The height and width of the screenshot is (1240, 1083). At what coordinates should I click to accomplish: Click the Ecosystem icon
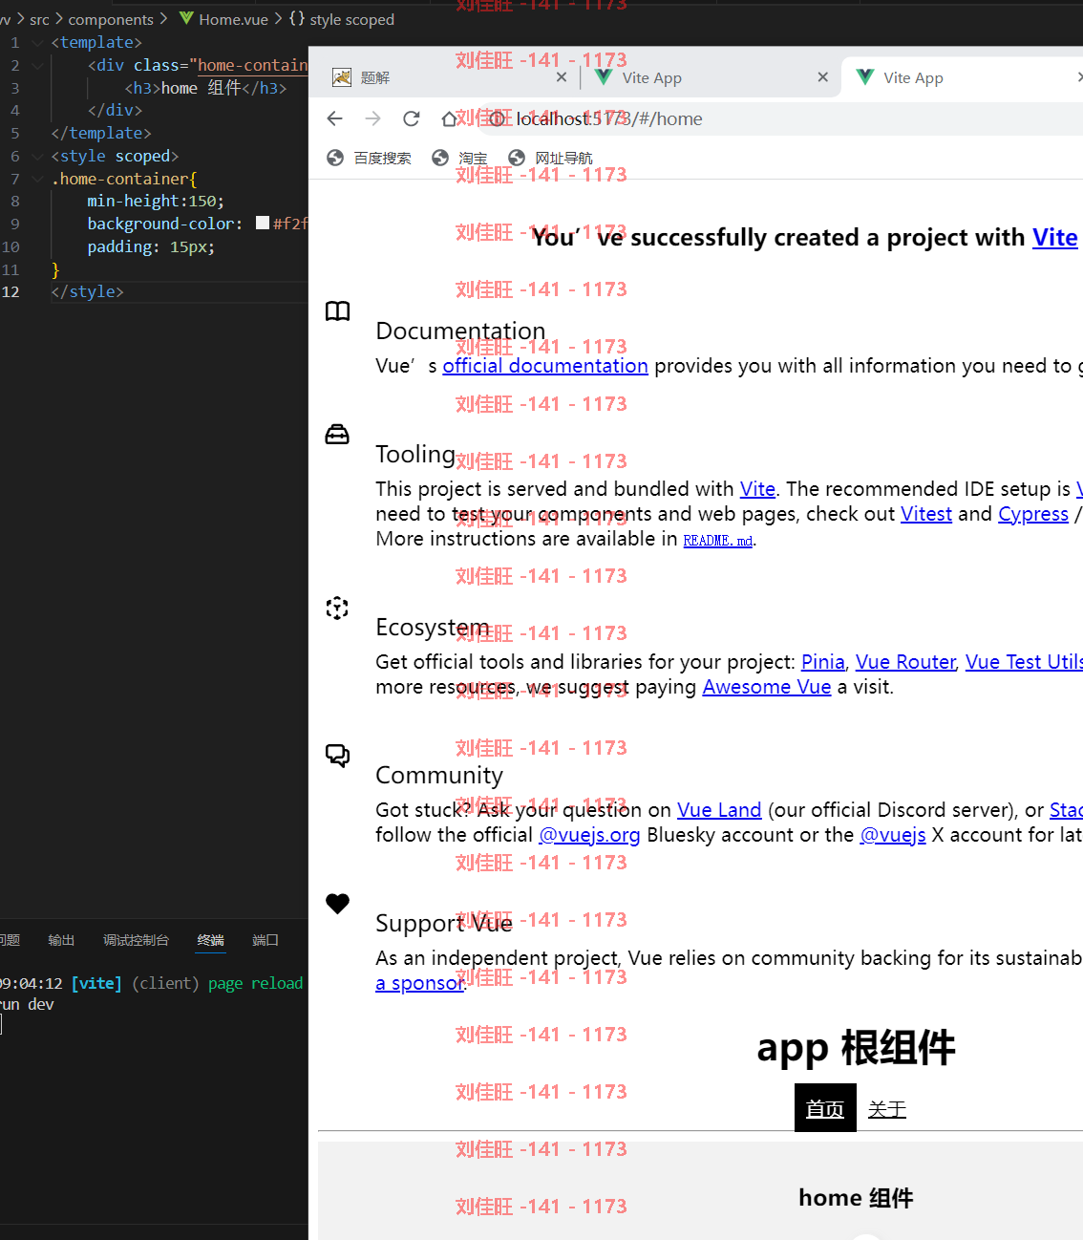pos(337,608)
